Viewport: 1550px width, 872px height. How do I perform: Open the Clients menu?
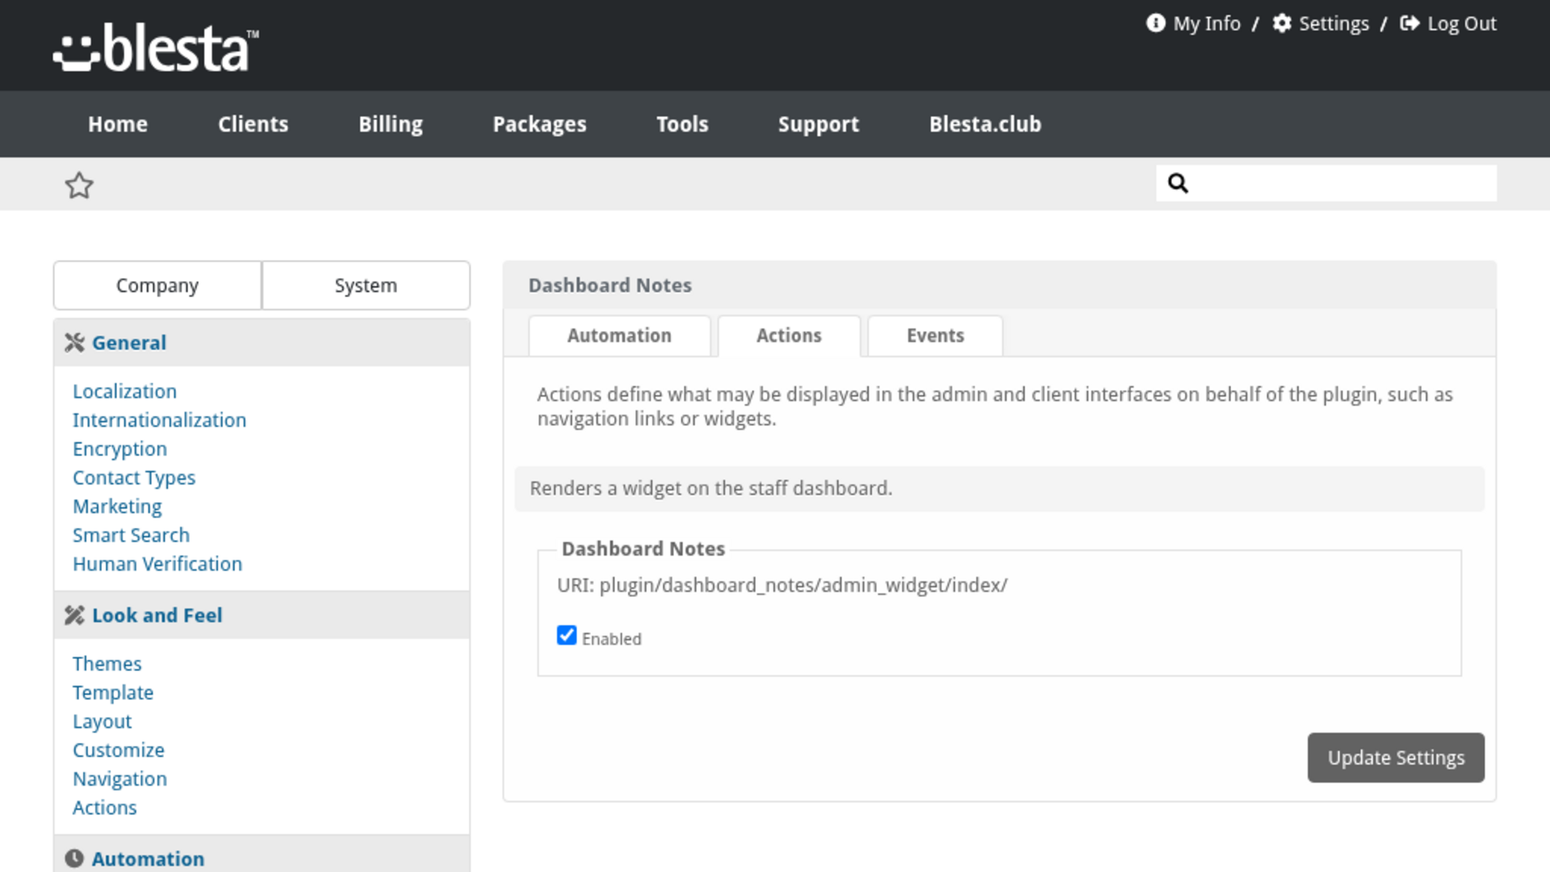tap(253, 124)
